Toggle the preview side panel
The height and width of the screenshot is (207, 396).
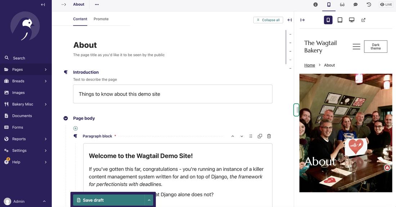click(x=329, y=5)
